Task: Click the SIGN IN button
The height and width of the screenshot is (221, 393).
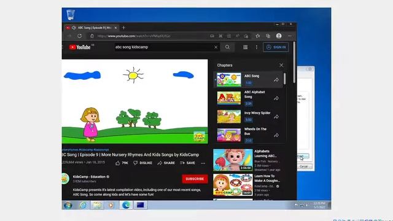Action: [x=276, y=47]
